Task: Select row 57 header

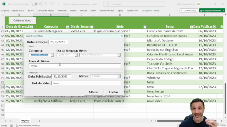Action: pos(2,105)
